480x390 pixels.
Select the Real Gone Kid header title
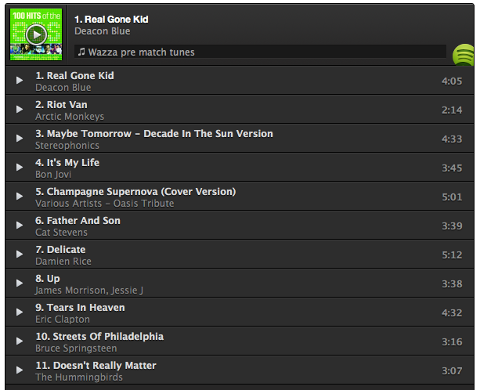tap(111, 19)
